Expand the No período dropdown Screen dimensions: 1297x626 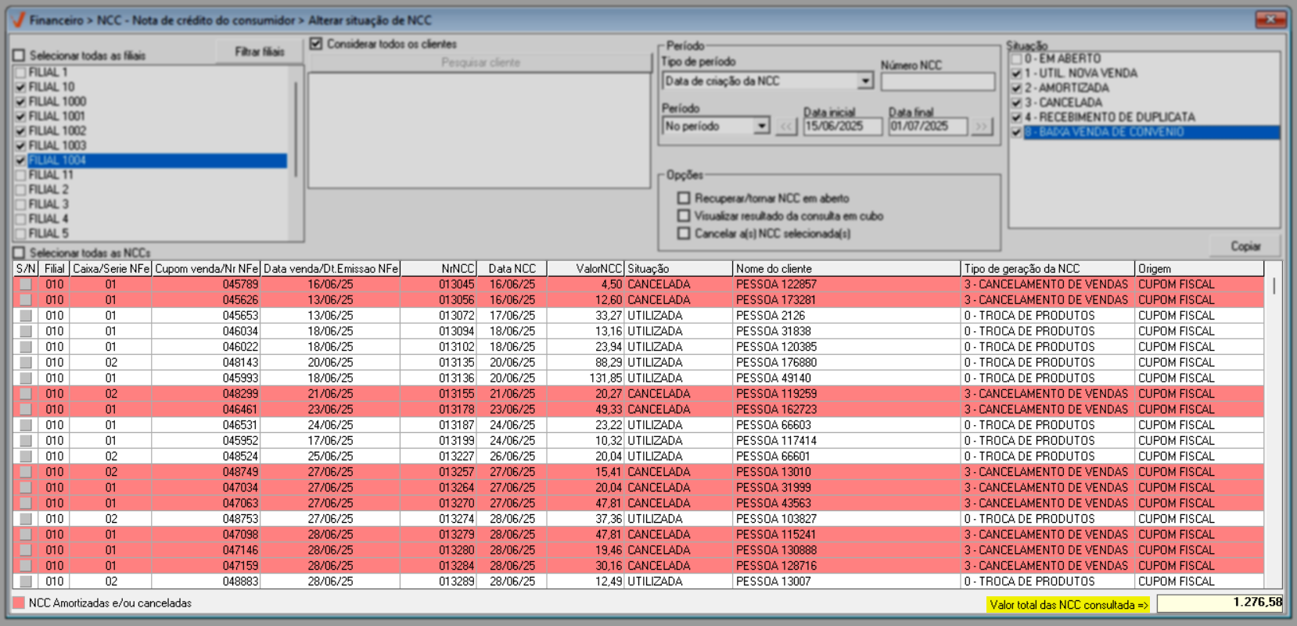click(x=761, y=127)
